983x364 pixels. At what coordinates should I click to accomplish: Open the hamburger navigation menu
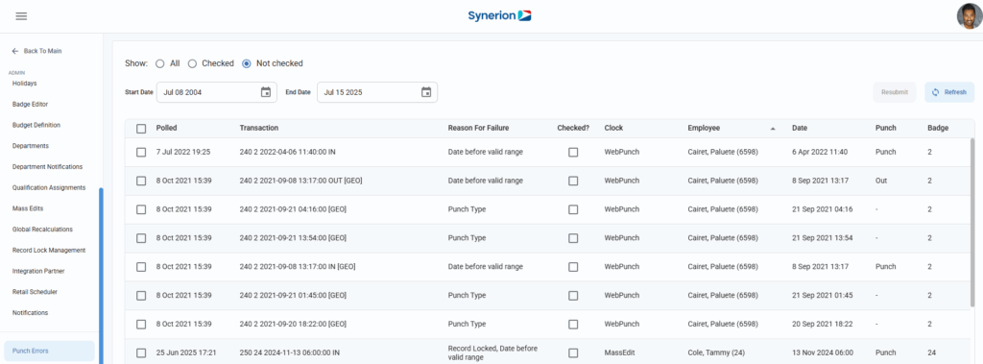coord(21,16)
